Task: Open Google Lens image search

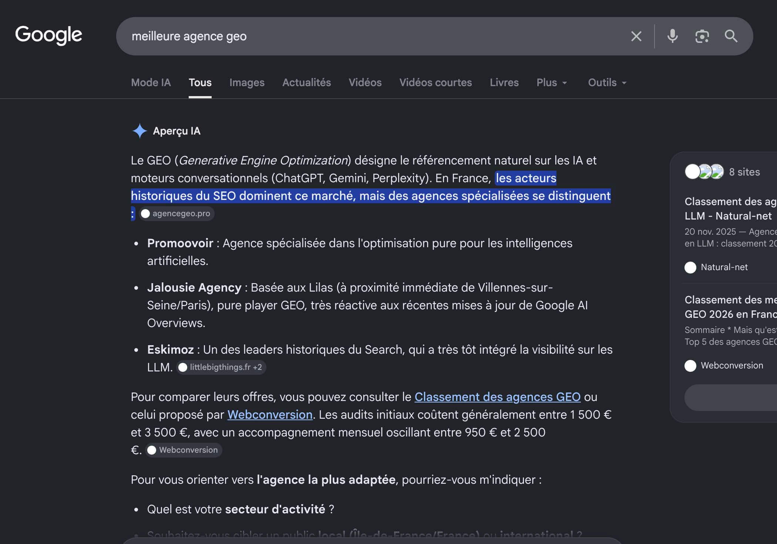Action: click(702, 36)
